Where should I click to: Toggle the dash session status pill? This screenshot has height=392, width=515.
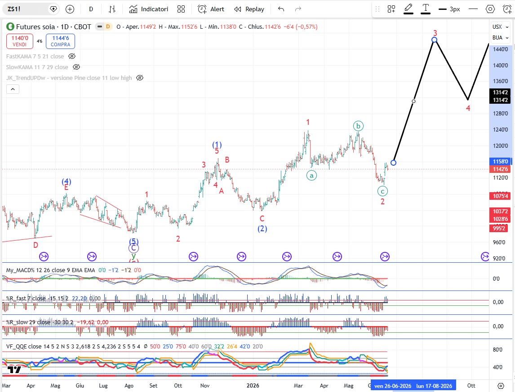pyautogui.click(x=99, y=26)
